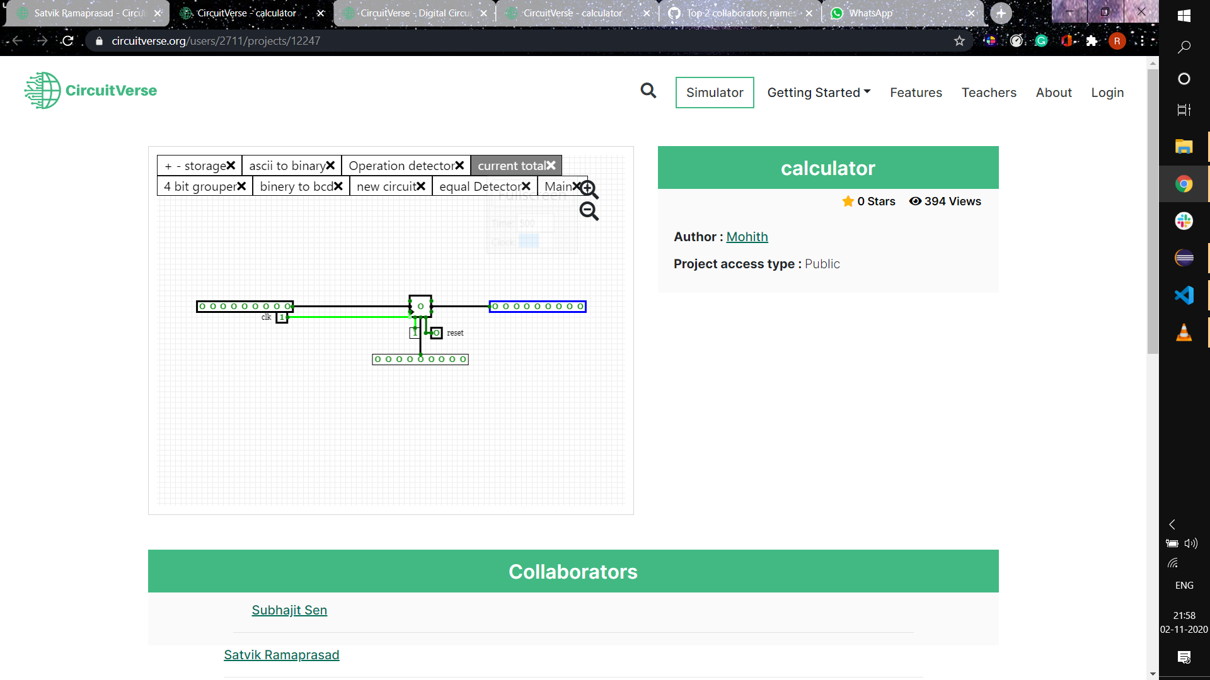Open the 'equal Detector' circuit tab
Image resolution: width=1210 pixels, height=680 pixels.
(480, 186)
